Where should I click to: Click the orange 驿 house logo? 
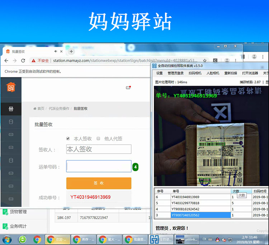(x=11, y=87)
